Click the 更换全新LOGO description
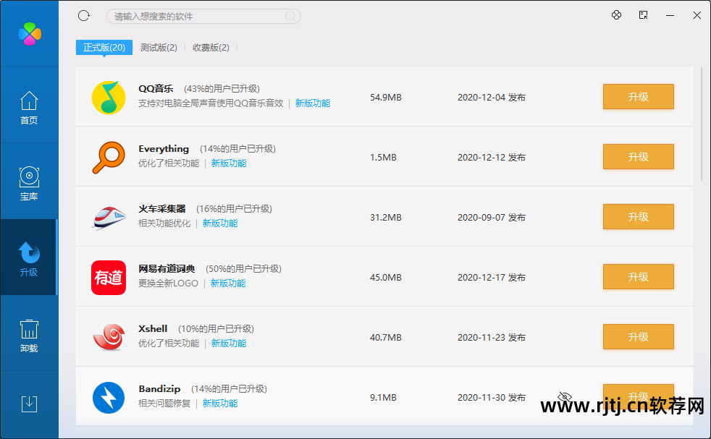 click(x=168, y=284)
